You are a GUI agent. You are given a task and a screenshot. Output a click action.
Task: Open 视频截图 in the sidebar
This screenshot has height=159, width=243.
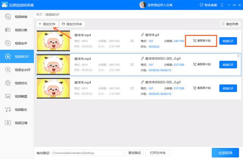(x=17, y=96)
